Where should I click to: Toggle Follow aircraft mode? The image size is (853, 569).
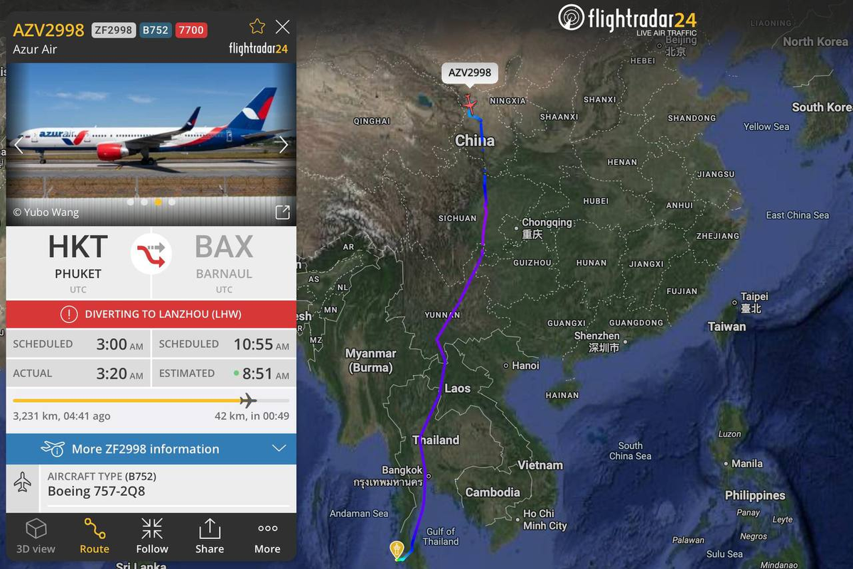tap(152, 536)
